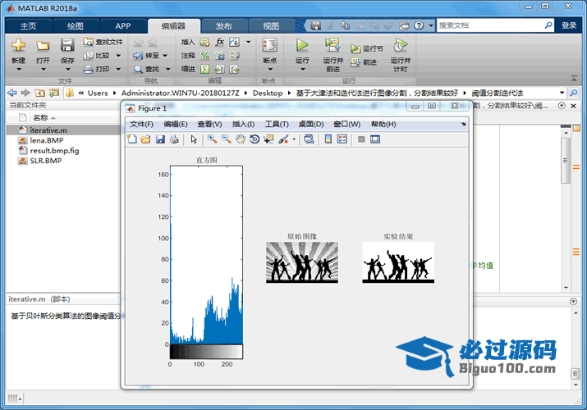The height and width of the screenshot is (410, 587).
Task: Open the 工具(T) menu in Figure 1
Action: (x=277, y=124)
